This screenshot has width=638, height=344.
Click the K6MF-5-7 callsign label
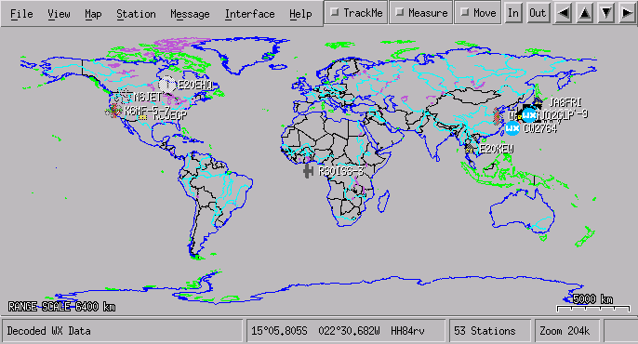click(147, 111)
